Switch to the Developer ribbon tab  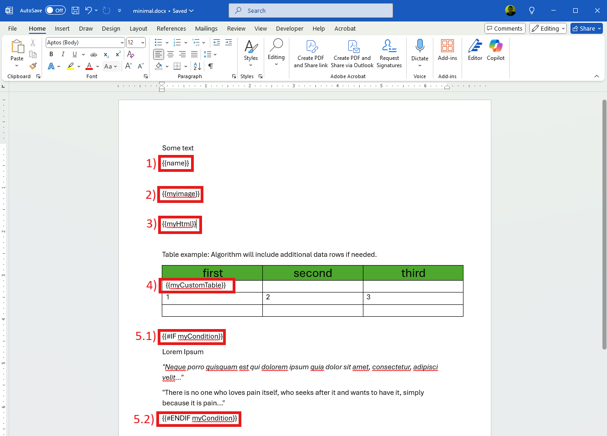pos(289,28)
